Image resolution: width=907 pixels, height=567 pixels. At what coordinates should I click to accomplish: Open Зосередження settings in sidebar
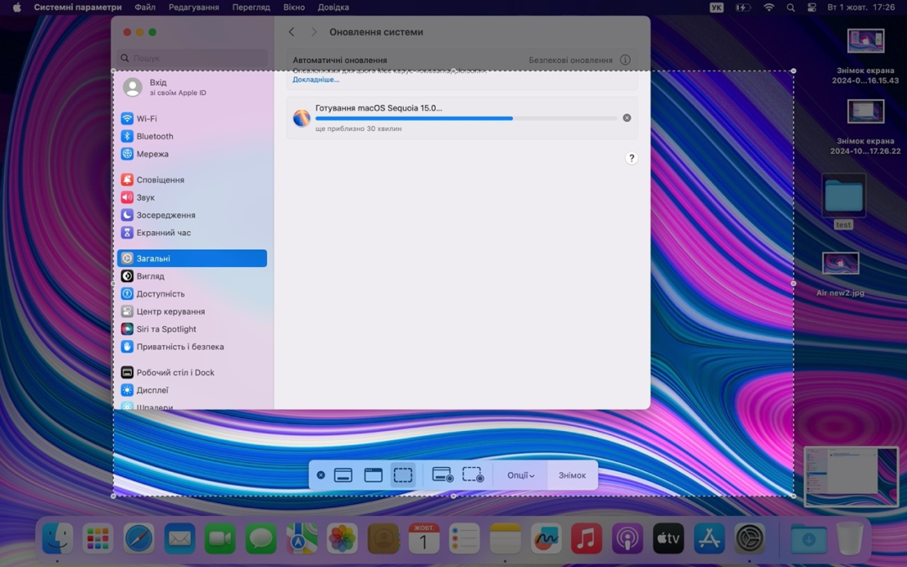pyautogui.click(x=192, y=215)
